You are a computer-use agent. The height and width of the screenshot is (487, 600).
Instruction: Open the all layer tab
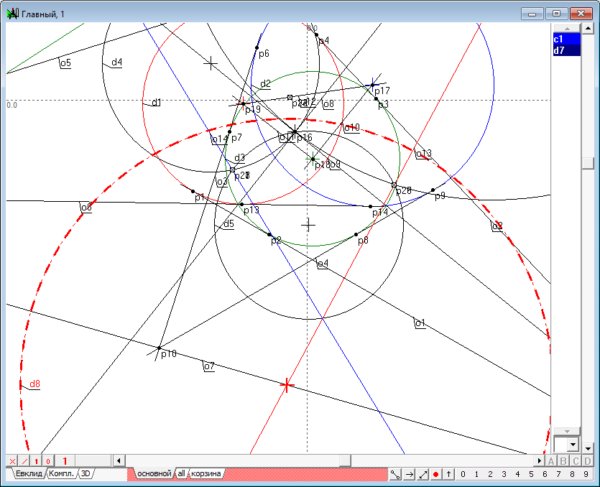181,473
